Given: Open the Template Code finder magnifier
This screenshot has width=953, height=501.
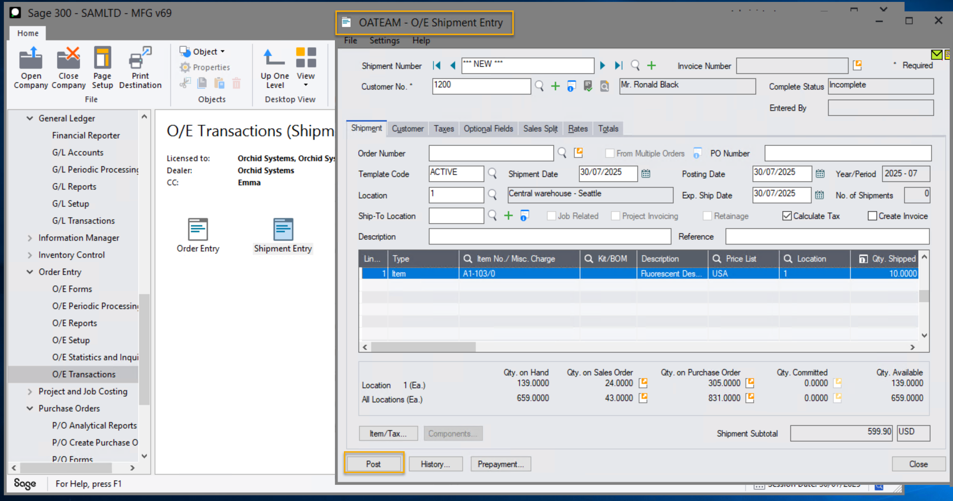Looking at the screenshot, I should pyautogui.click(x=492, y=173).
